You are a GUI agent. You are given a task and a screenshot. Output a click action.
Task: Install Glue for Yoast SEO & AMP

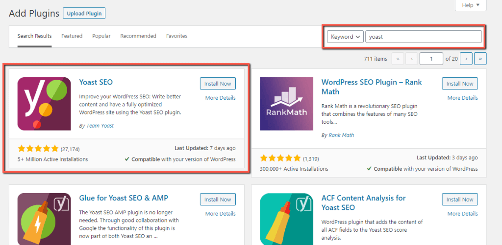pos(218,200)
